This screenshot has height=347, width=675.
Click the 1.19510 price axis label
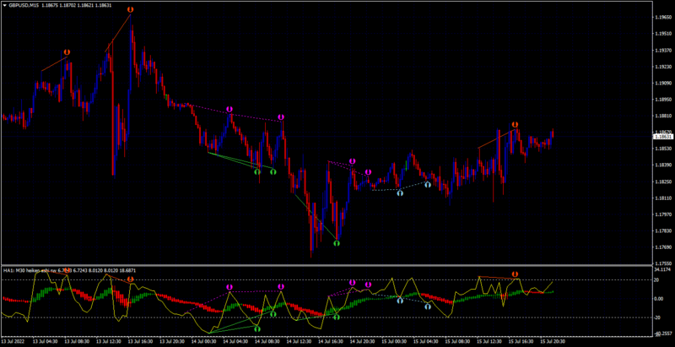pyautogui.click(x=662, y=34)
